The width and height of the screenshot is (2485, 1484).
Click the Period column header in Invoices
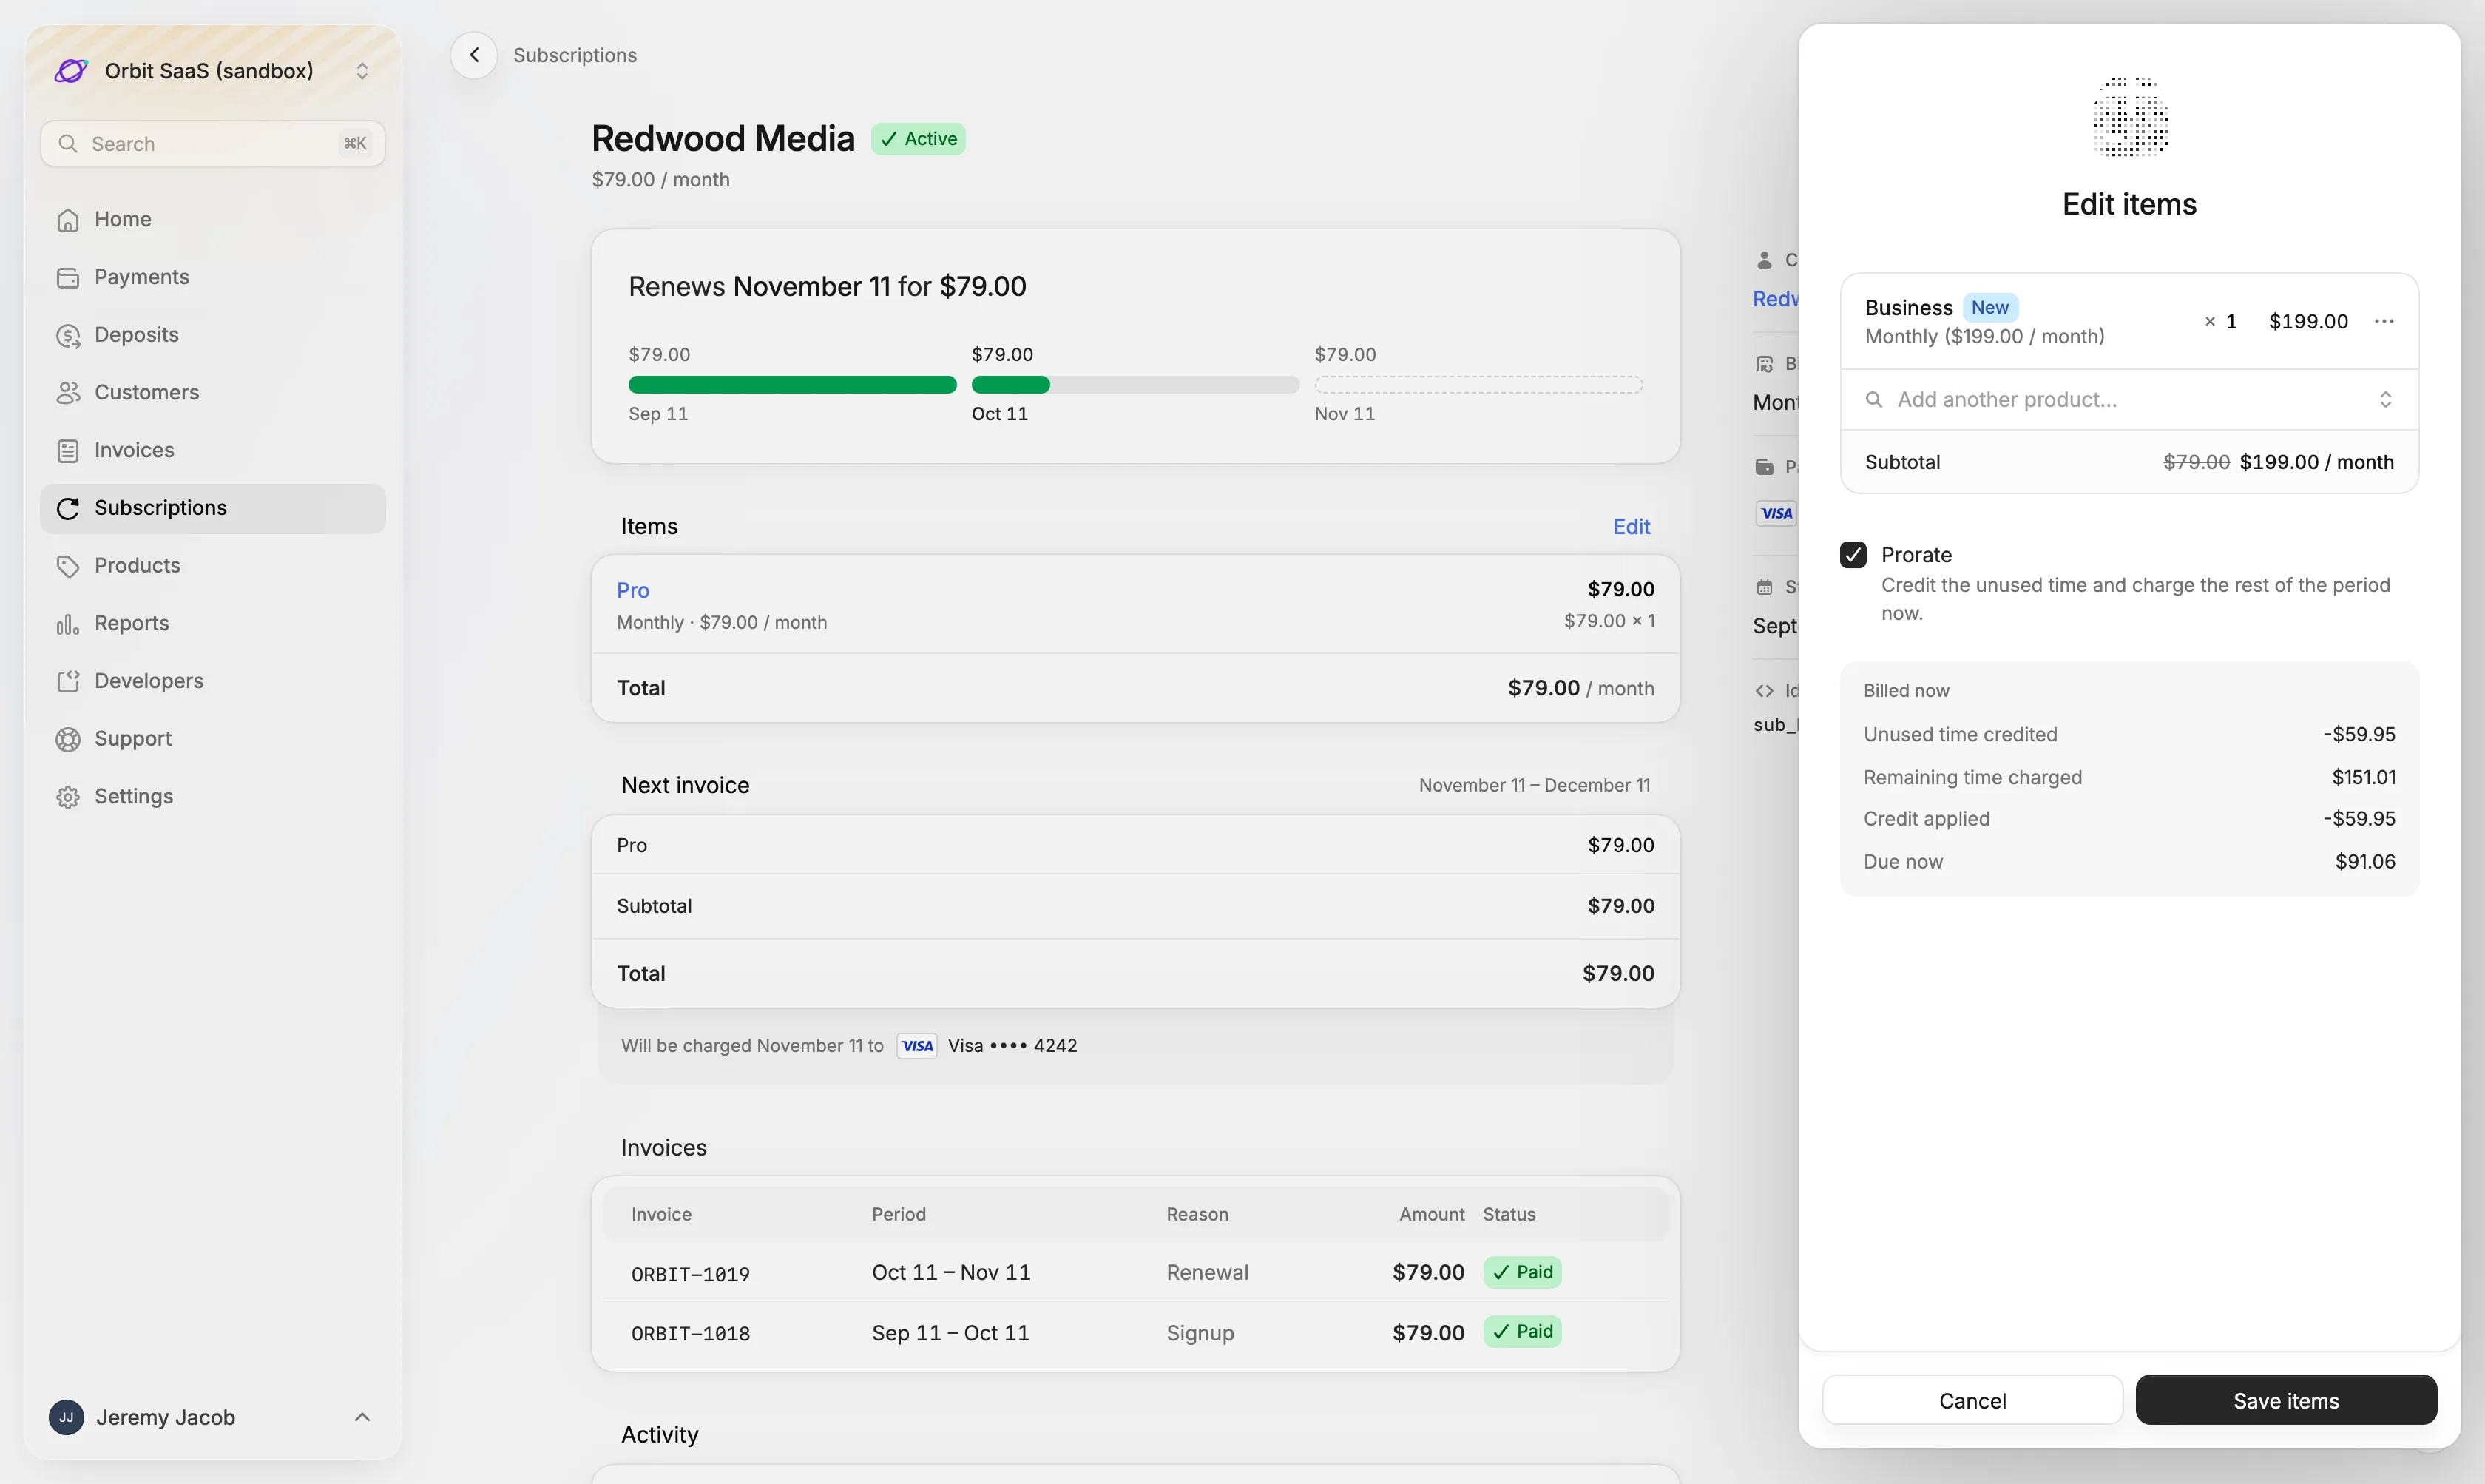pyautogui.click(x=899, y=1214)
